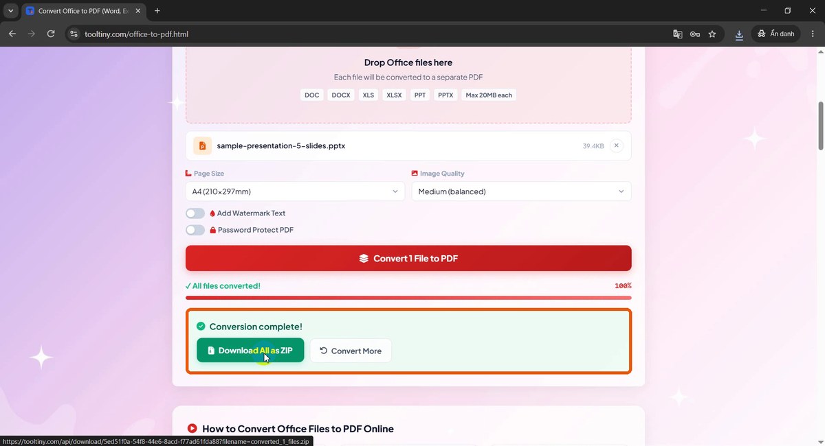Click the Max 20MB each badge
Image resolution: width=825 pixels, height=446 pixels.
click(x=489, y=95)
